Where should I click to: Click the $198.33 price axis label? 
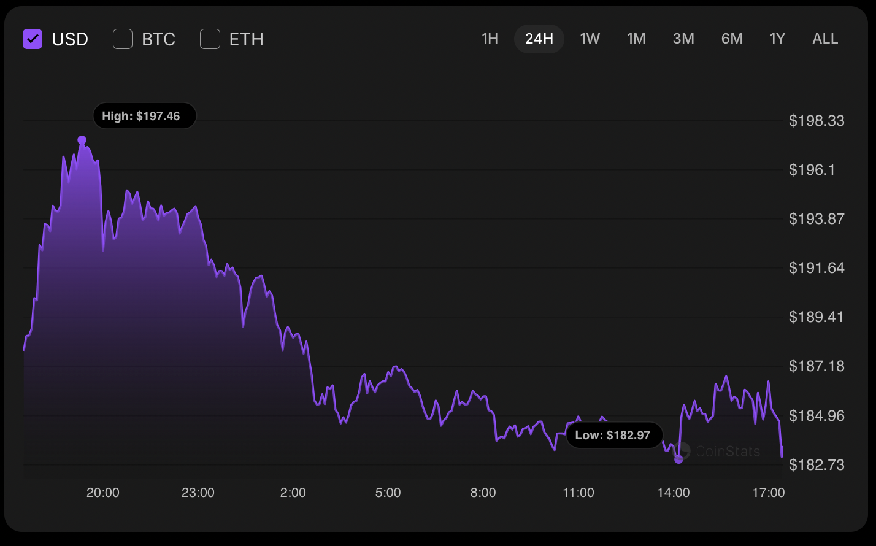(816, 121)
